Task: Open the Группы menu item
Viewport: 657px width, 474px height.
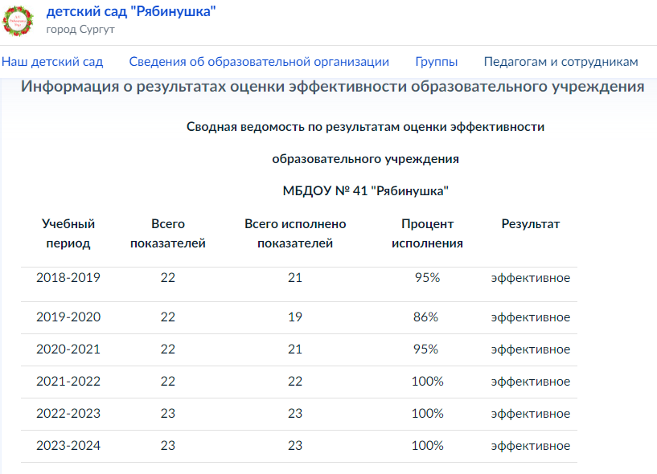Action: point(436,62)
